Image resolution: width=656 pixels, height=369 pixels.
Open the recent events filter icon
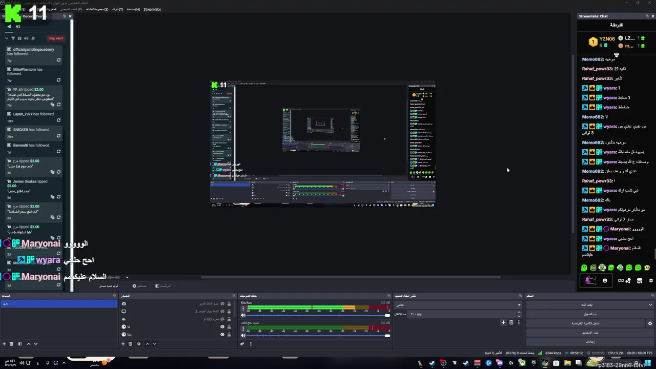tap(14, 38)
